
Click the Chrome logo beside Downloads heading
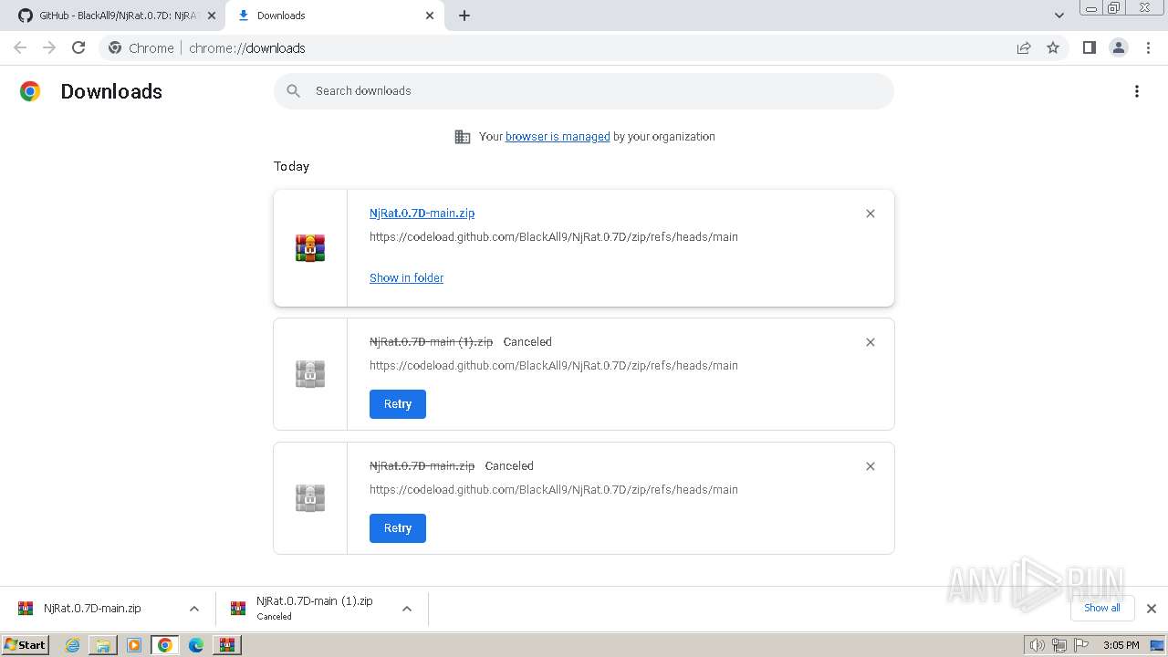30,91
